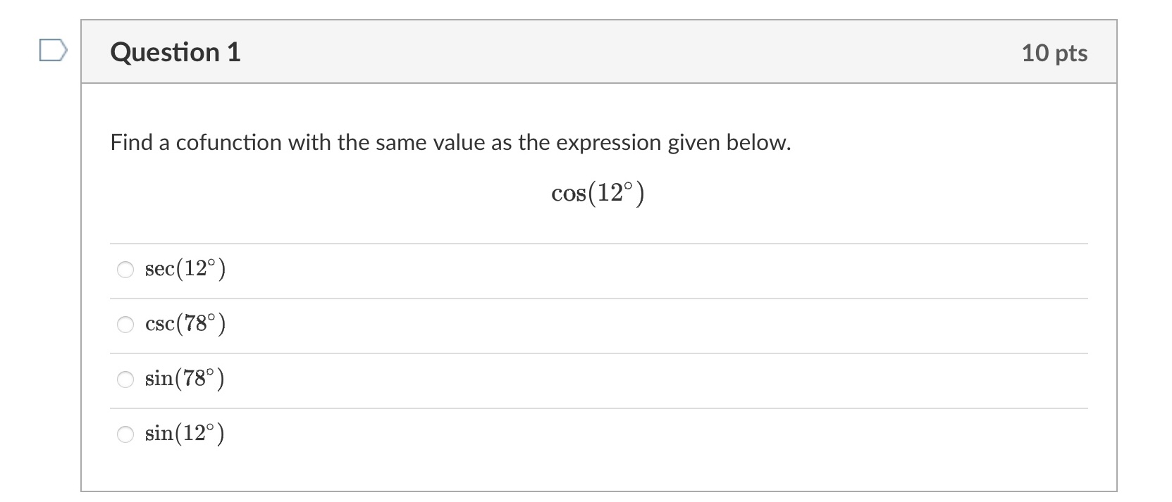Click the csc(78°) answer label text
Screen dimensions: 1172x502
pyautogui.click(x=185, y=324)
